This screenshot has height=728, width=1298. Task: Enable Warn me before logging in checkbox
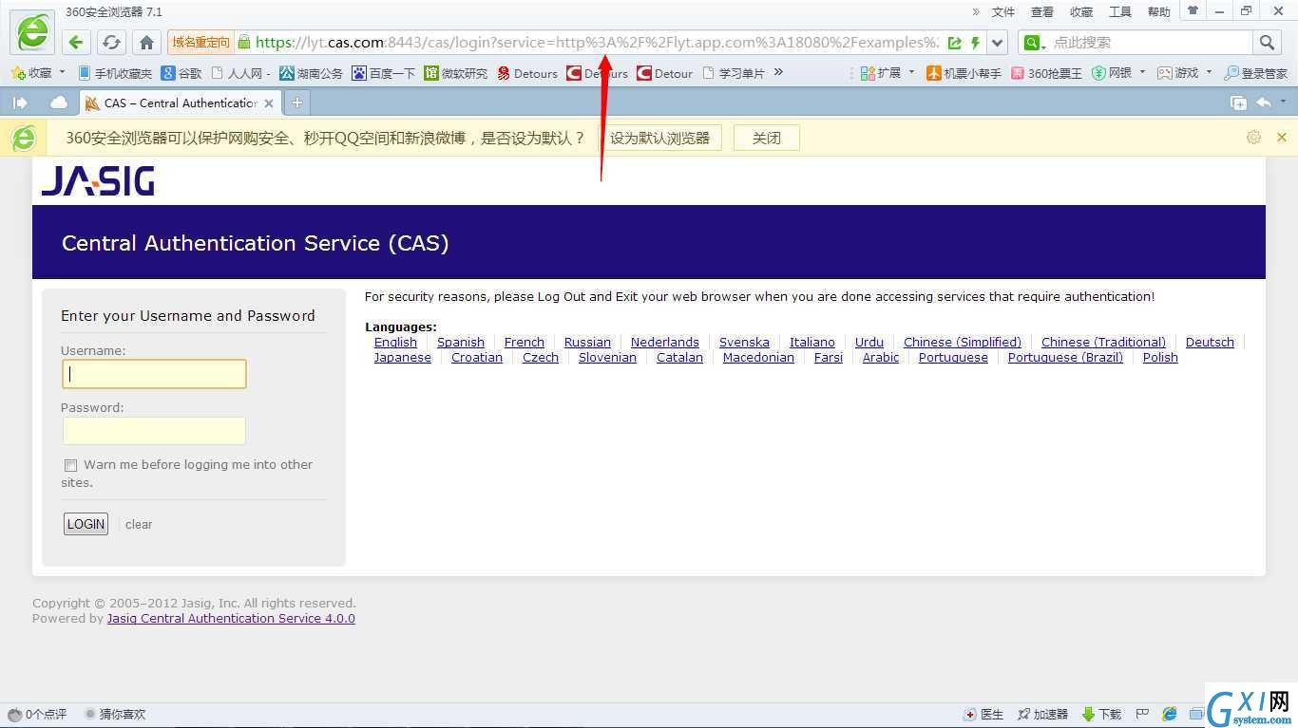[x=70, y=465]
